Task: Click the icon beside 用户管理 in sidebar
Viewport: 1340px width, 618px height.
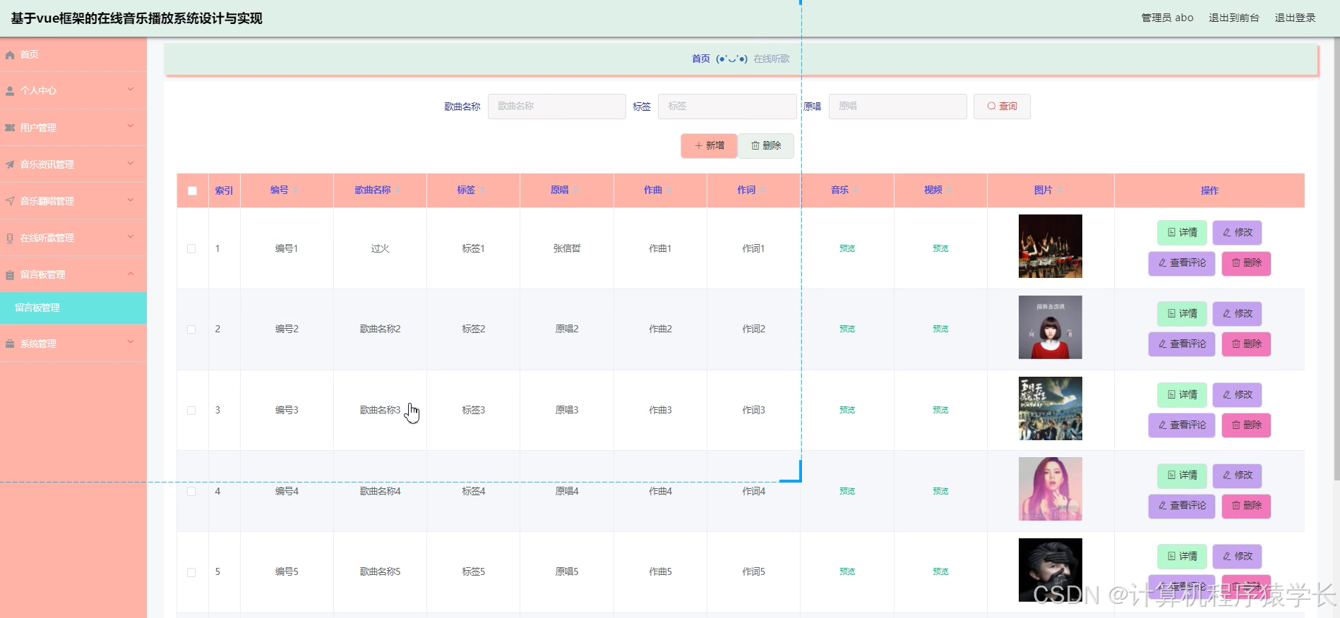Action: pos(10,128)
